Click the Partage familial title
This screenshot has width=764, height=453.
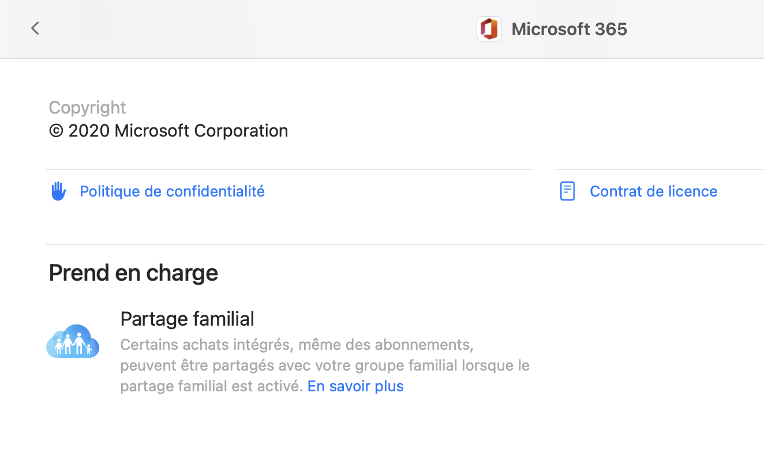pos(187,319)
